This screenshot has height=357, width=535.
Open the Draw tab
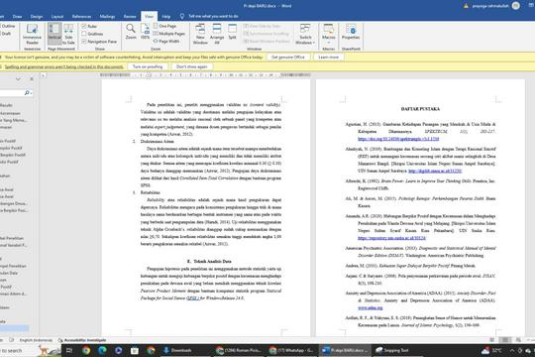pyautogui.click(x=17, y=17)
